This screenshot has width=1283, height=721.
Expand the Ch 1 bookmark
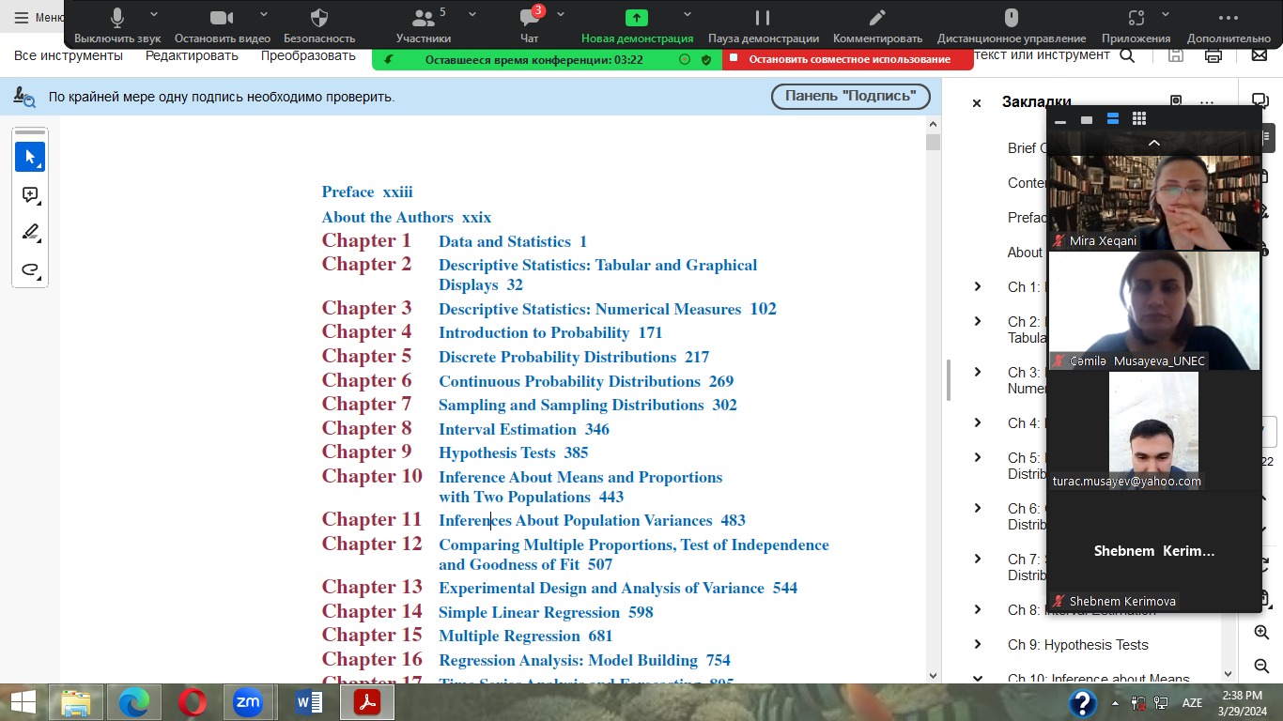tap(978, 287)
